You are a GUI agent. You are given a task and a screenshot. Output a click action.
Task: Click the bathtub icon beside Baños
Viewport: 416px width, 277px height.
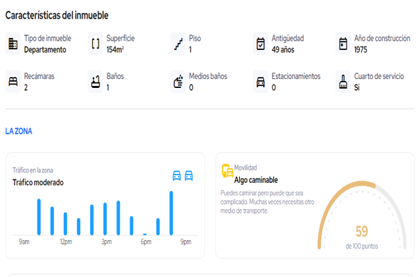[96, 82]
